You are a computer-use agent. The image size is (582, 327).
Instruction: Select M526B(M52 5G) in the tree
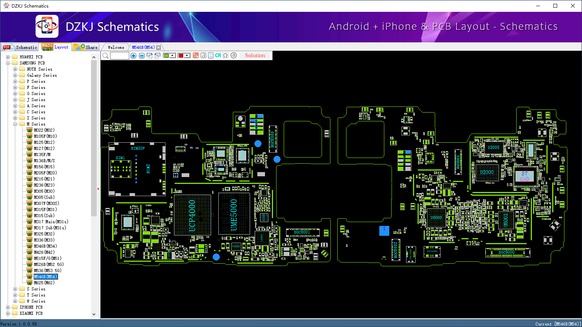[x=49, y=264]
